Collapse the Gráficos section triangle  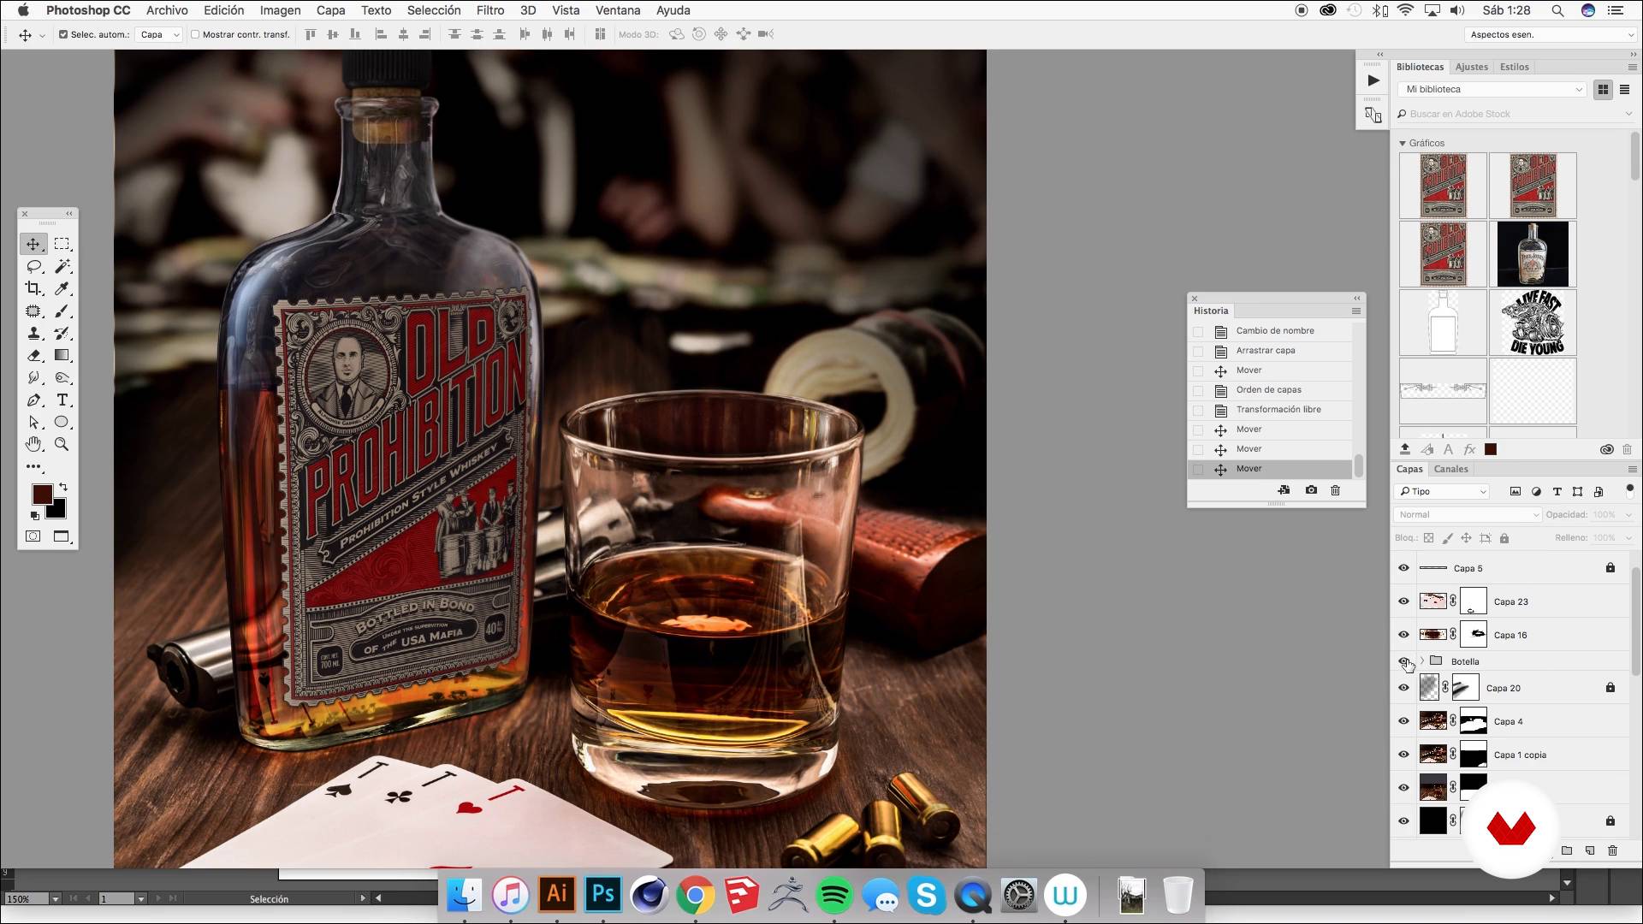click(x=1403, y=143)
